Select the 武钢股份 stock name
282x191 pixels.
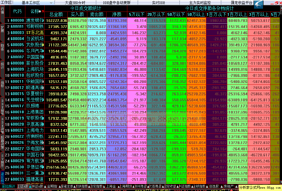35,45
